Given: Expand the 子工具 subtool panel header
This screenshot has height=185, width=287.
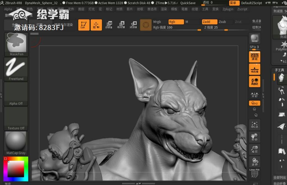Looking at the screenshot, I should pyautogui.click(x=279, y=70).
